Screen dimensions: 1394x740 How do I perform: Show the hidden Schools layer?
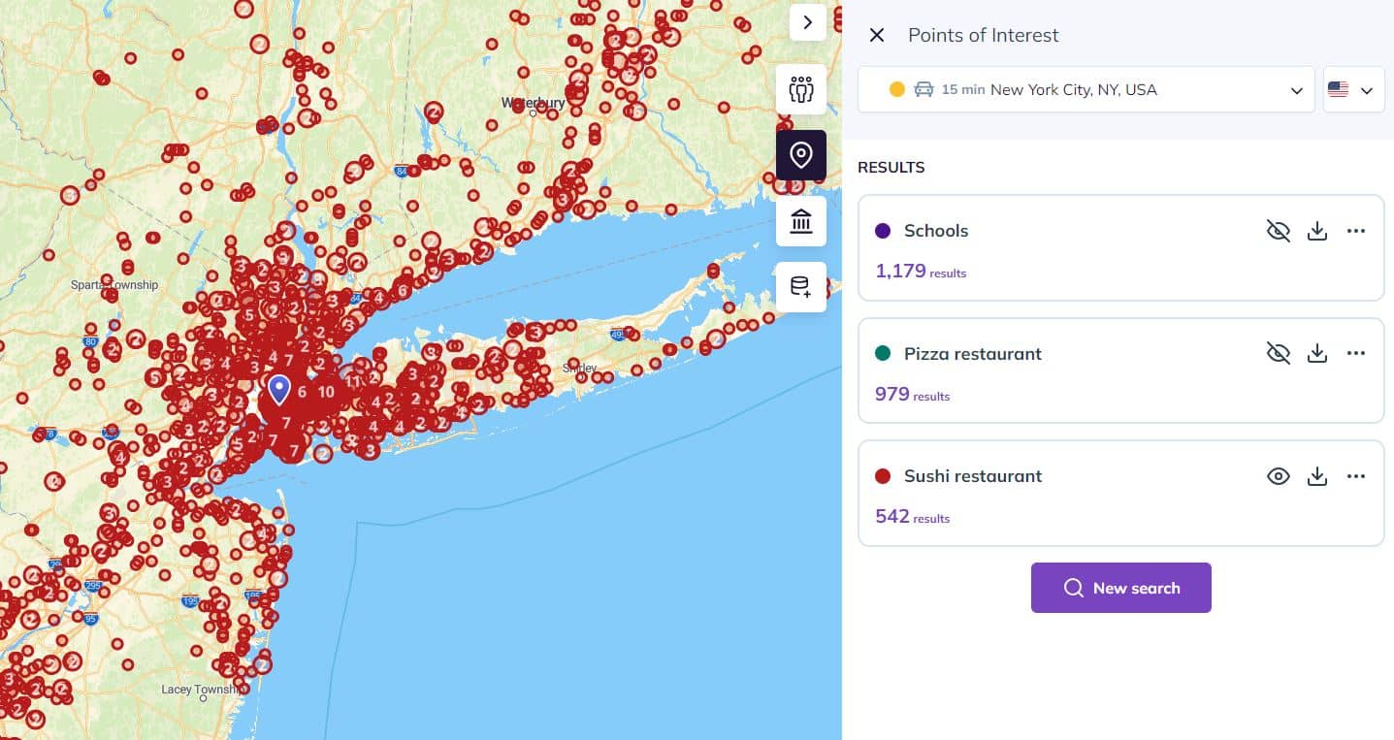1278,231
